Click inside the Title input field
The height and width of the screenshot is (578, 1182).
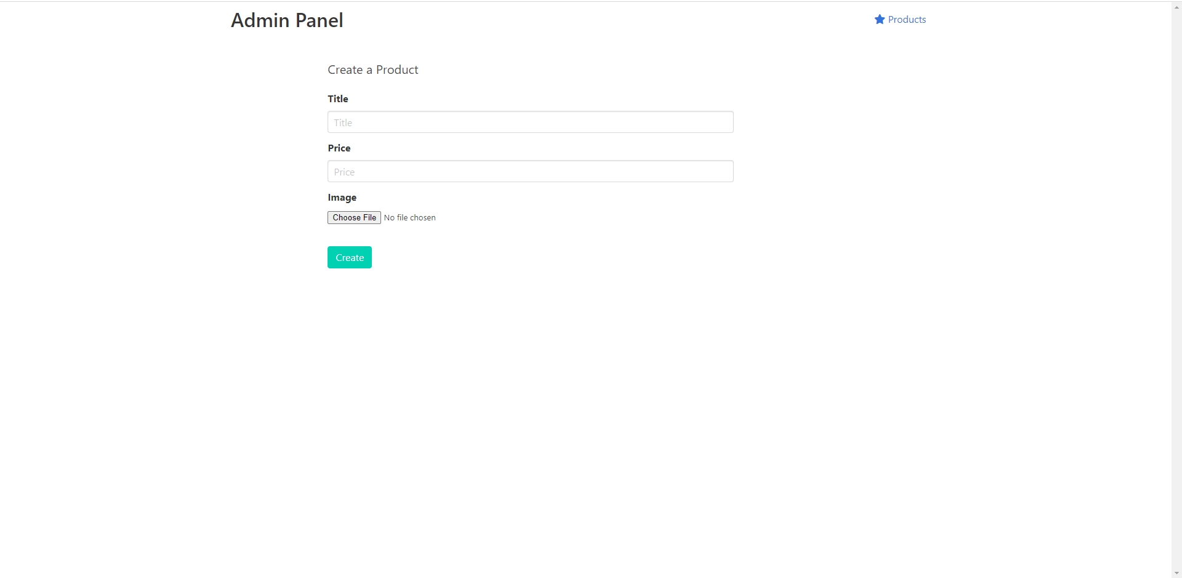530,122
